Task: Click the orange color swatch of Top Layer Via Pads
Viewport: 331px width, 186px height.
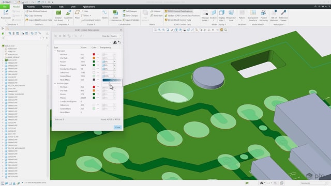Action: click(94, 58)
